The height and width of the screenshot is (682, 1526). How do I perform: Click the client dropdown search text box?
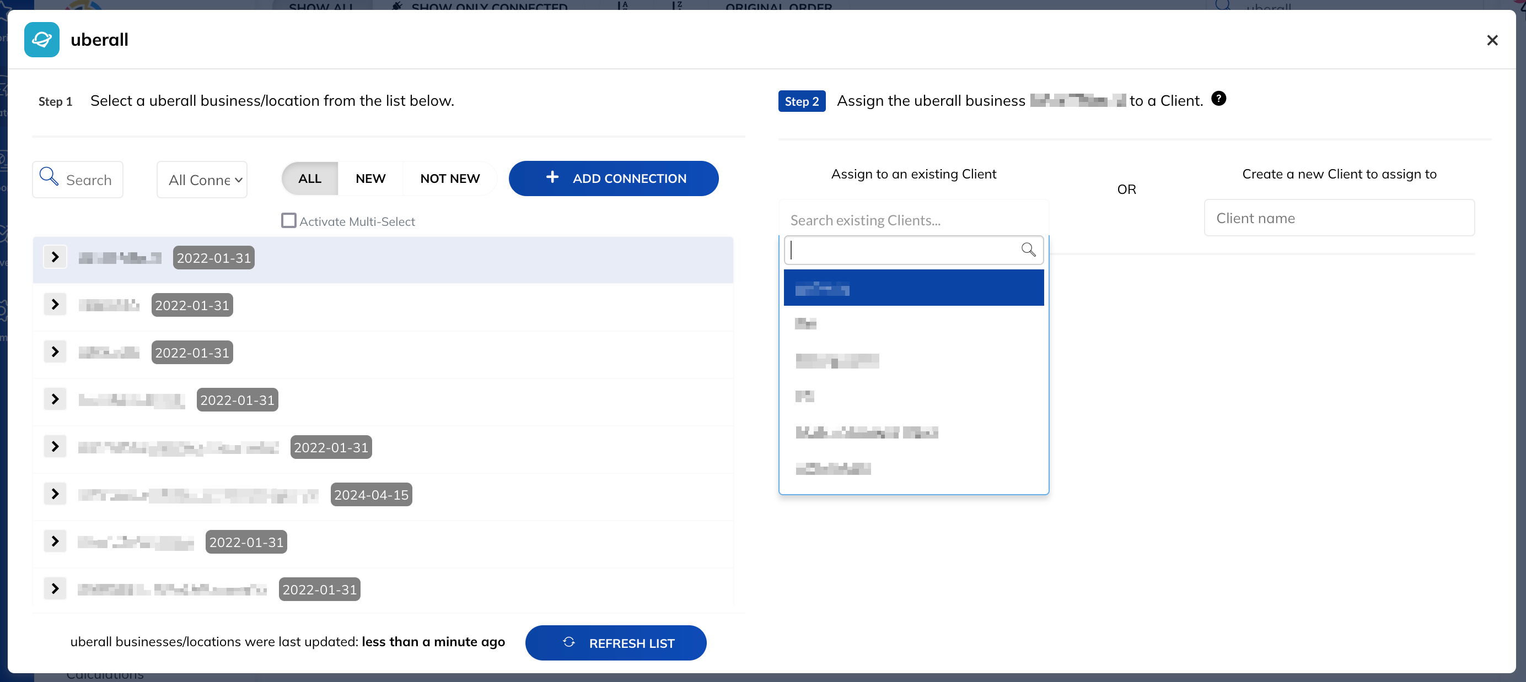[914, 251]
